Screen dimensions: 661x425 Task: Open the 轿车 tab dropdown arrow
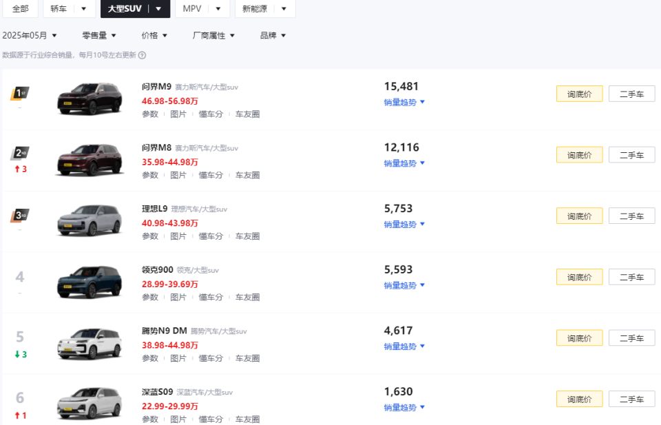83,8
